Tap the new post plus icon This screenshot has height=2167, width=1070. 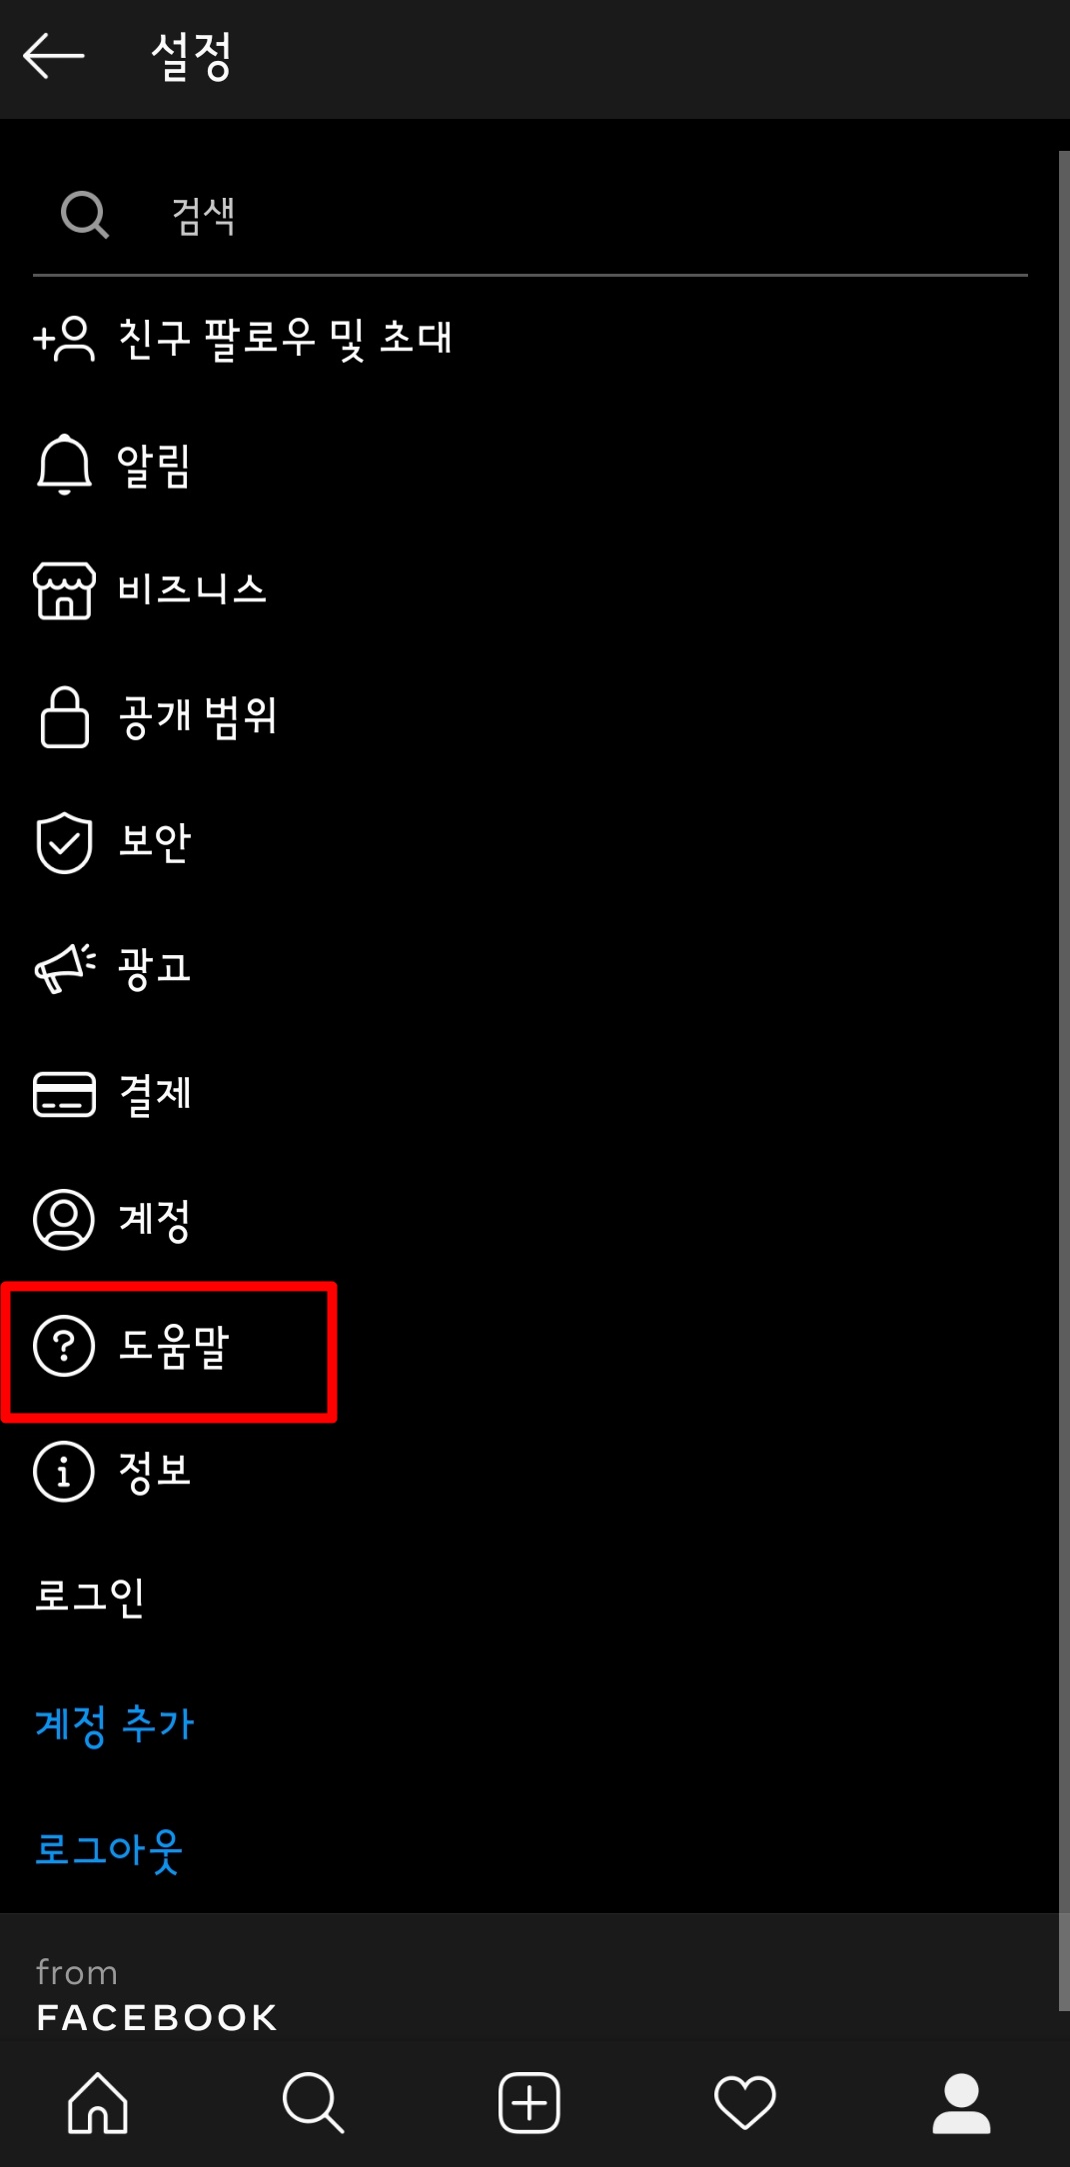pos(530,2103)
